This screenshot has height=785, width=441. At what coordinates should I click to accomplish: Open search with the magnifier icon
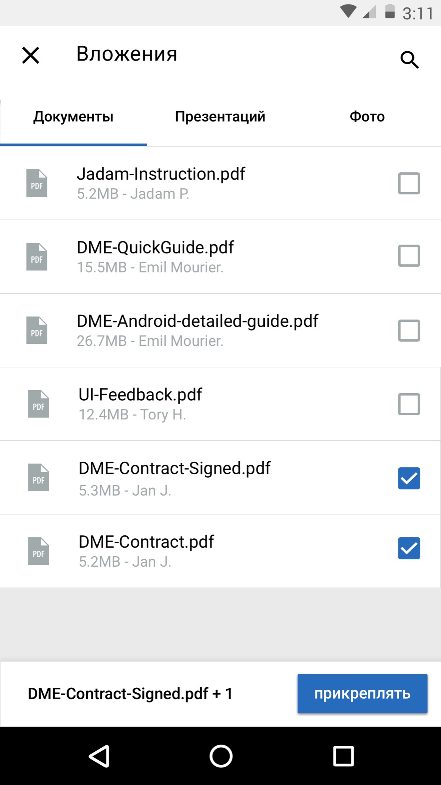[409, 59]
